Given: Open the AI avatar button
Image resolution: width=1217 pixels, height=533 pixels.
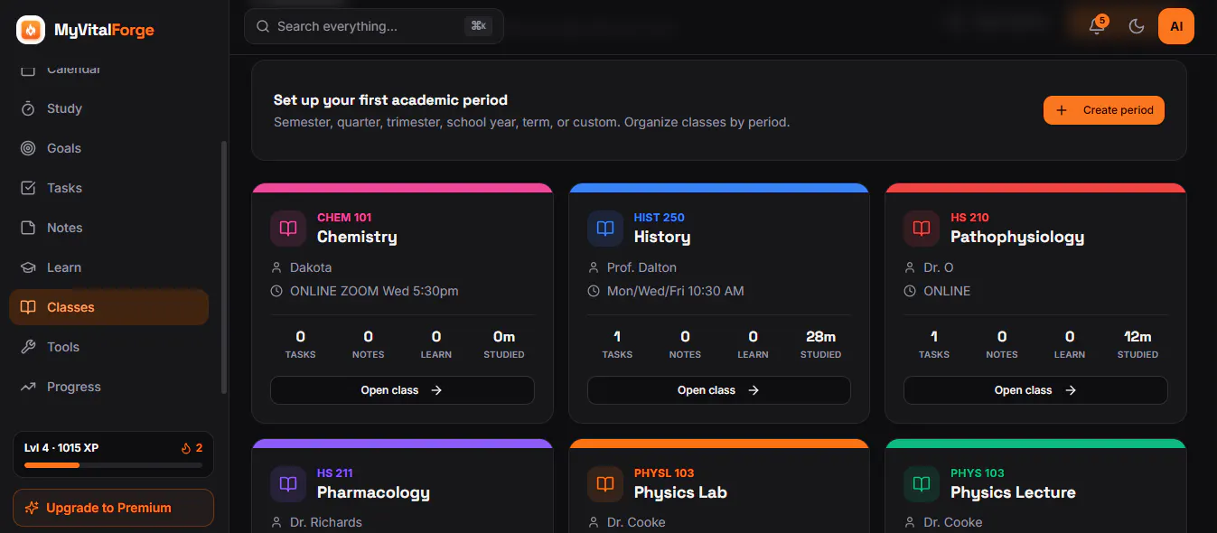Looking at the screenshot, I should (x=1176, y=26).
